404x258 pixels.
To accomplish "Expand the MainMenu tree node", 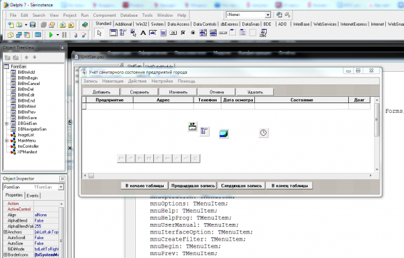I will (7, 141).
